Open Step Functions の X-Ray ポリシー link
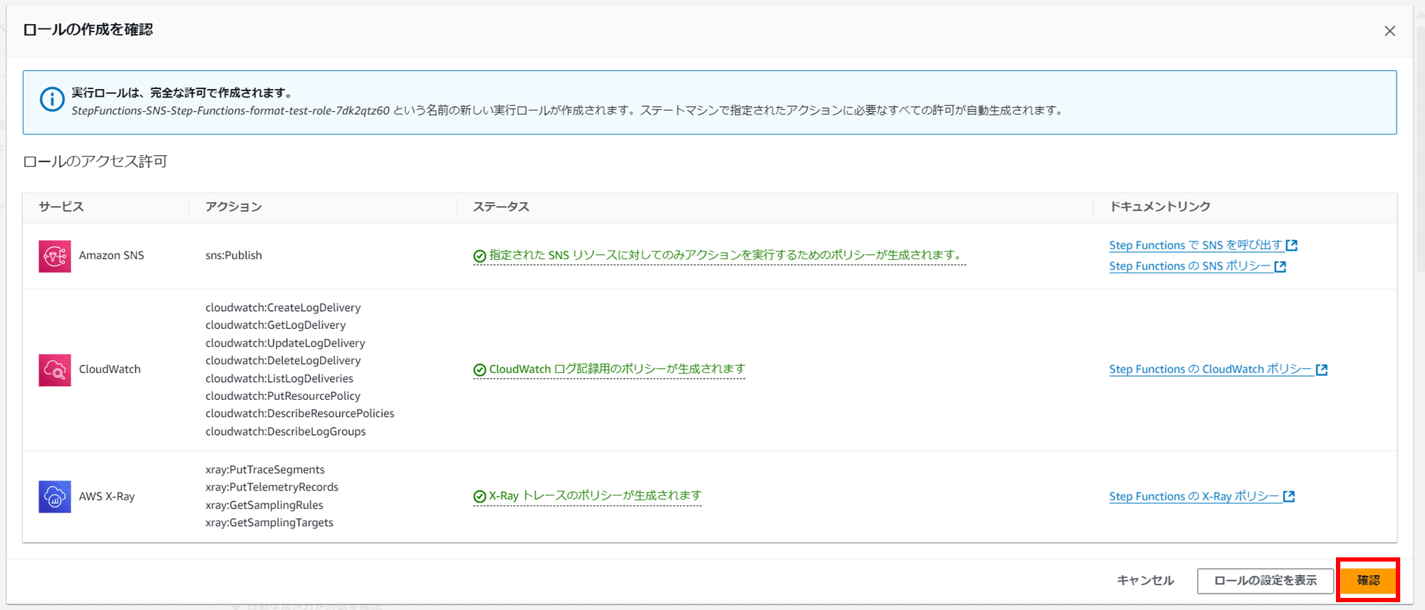Screen dimensions: 1425x610 1194,496
